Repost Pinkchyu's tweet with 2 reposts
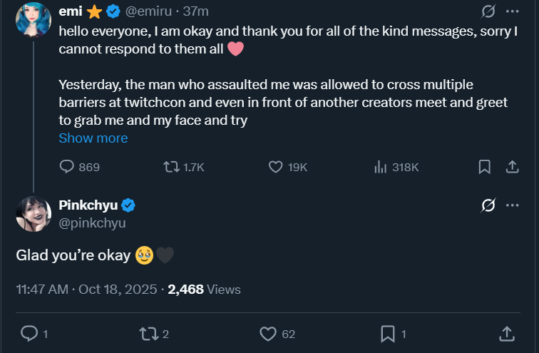Screen dimensions: 539x353 (x=148, y=333)
